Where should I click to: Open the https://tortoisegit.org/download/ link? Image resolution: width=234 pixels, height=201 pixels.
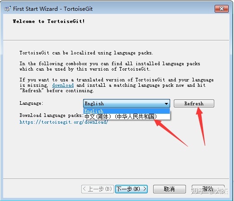point(64,122)
